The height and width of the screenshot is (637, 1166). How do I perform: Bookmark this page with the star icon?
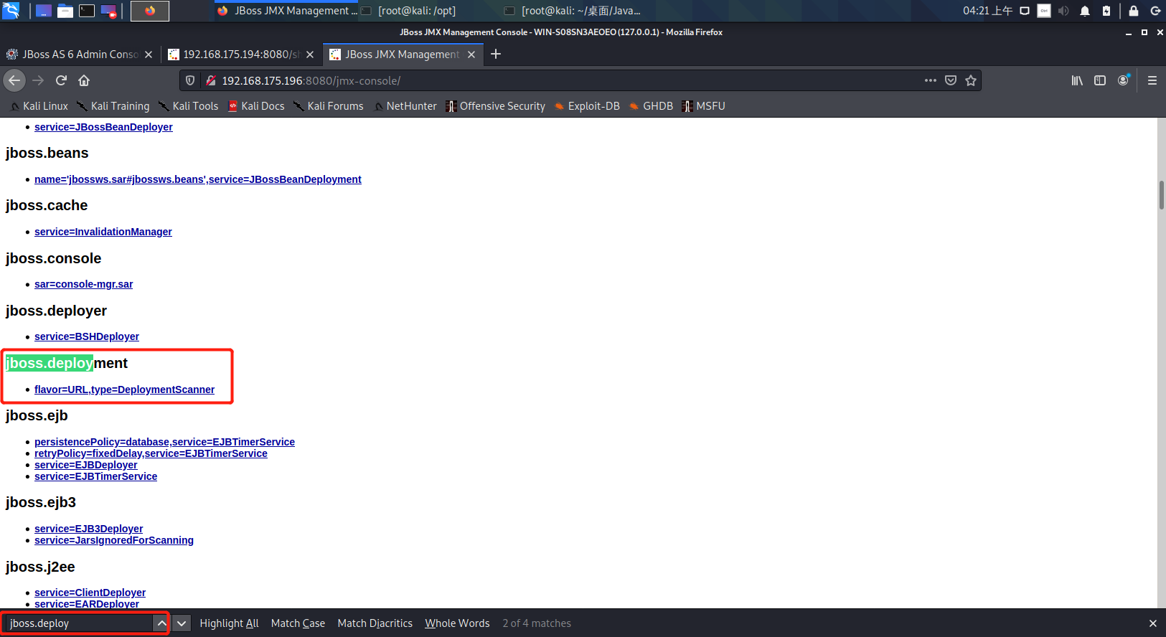tap(971, 80)
